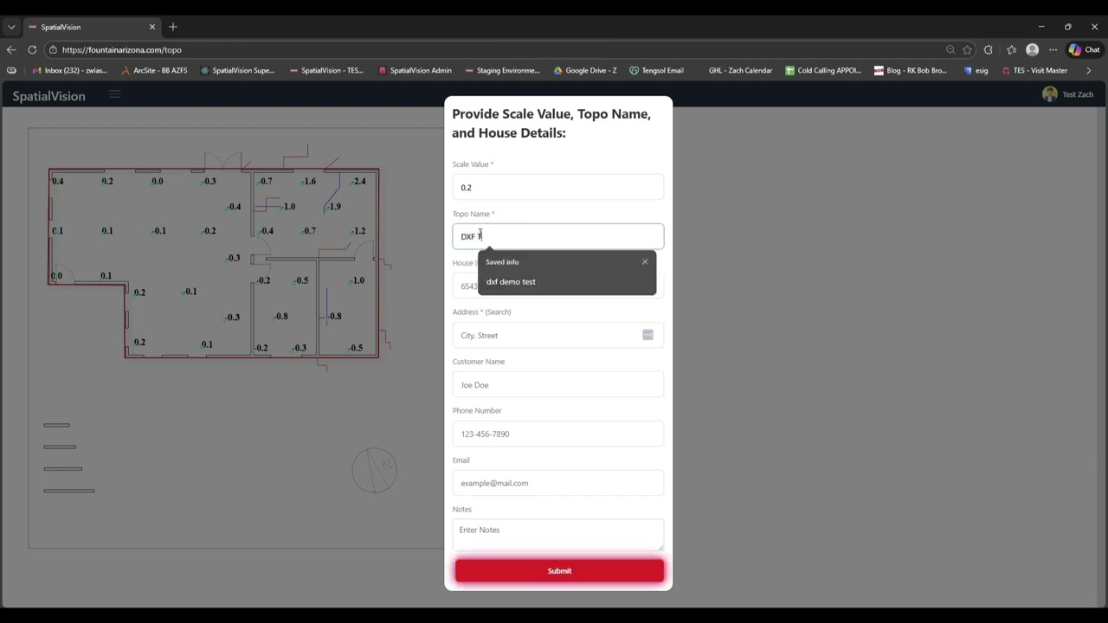Viewport: 1108px width, 623px height.
Task: Go to SpatialVision logo home
Action: click(x=48, y=96)
